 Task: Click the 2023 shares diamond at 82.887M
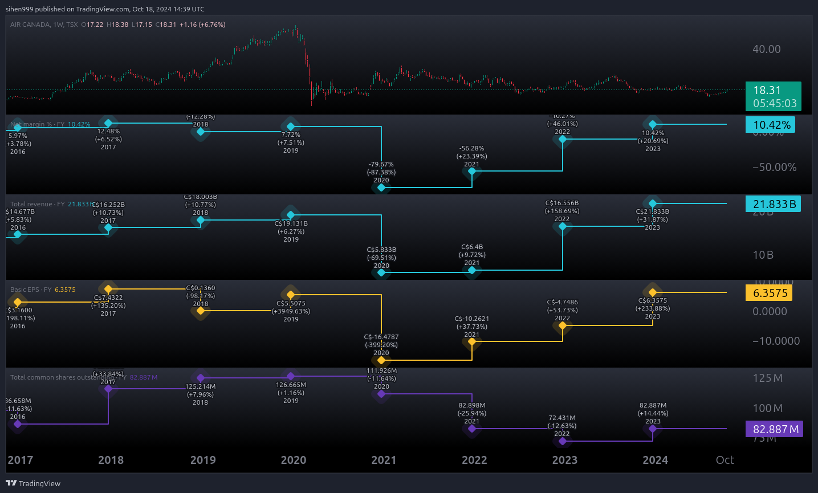pyautogui.click(x=653, y=429)
